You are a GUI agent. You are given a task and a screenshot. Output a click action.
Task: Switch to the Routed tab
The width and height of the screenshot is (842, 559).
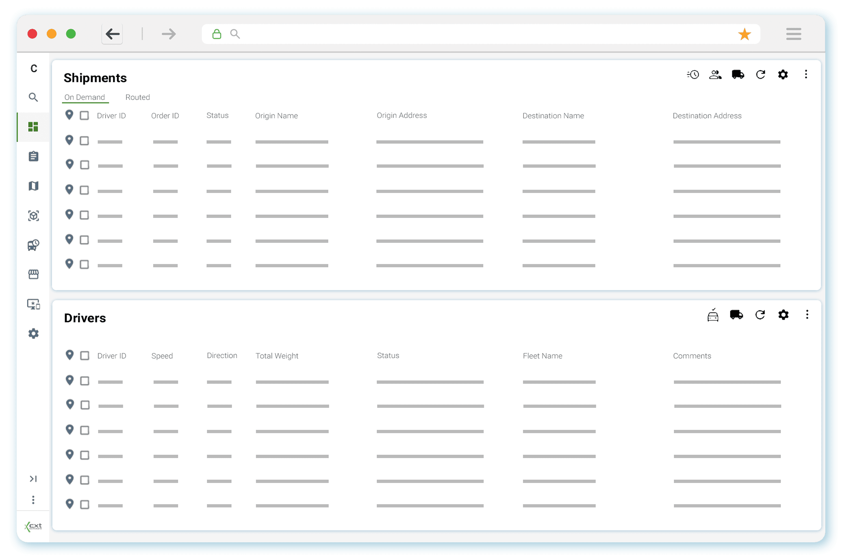tap(138, 97)
